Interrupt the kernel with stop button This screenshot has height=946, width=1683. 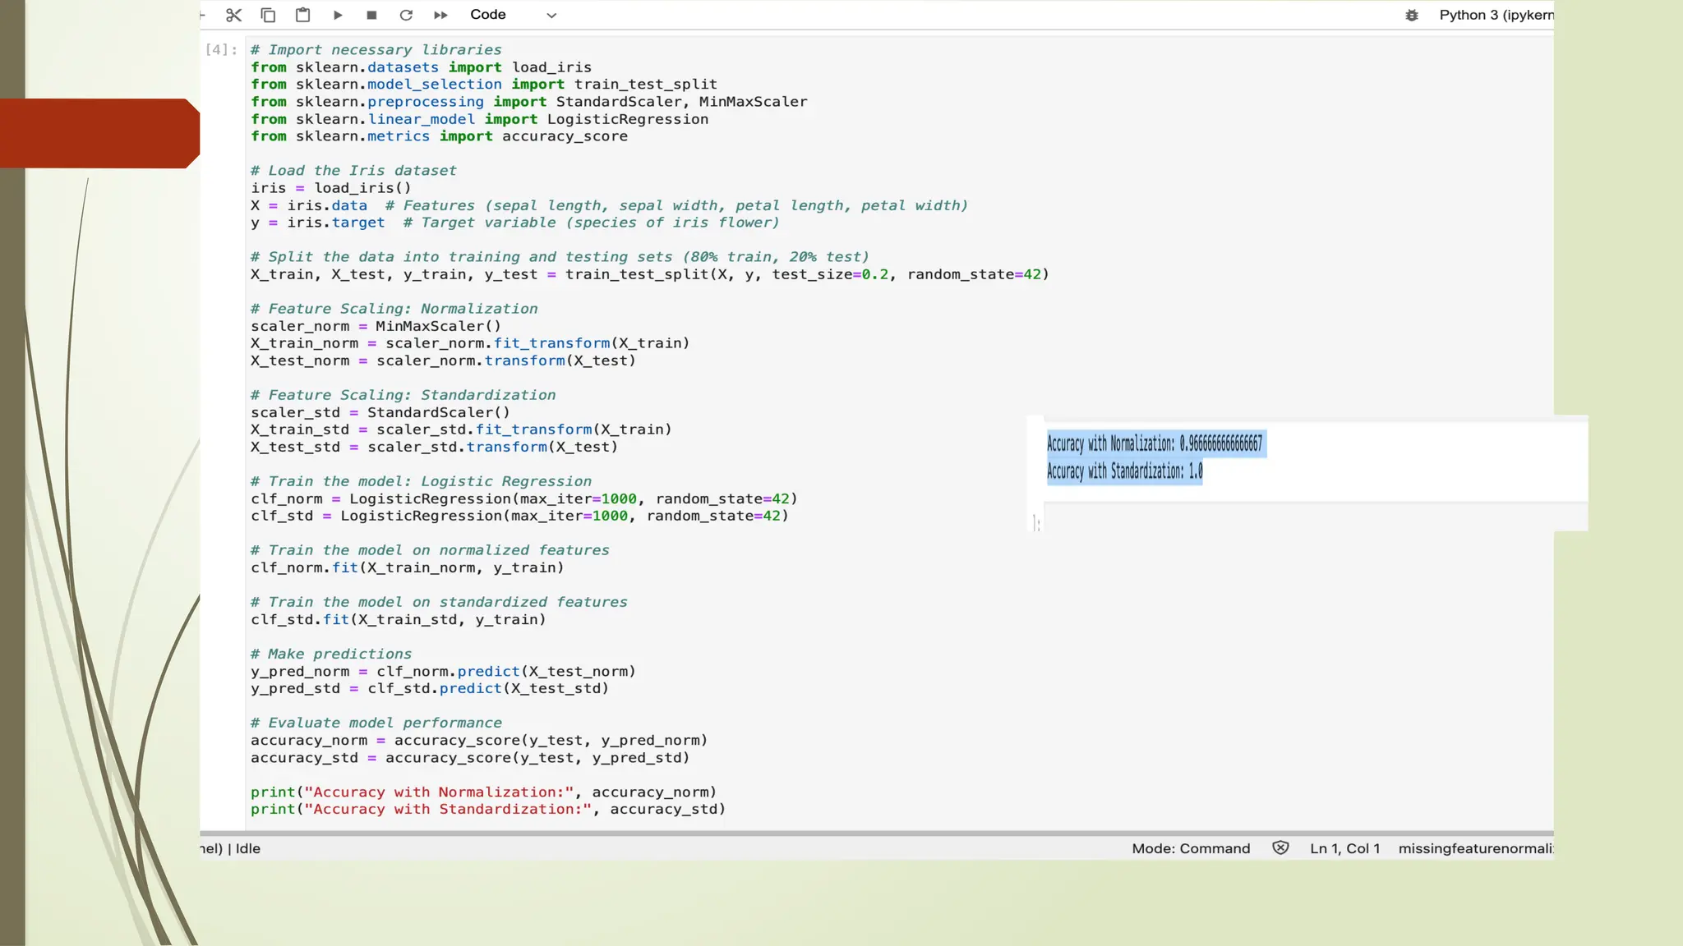tap(371, 15)
